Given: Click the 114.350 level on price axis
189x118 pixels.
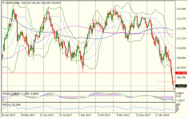Looking at the screenshot, I should [x=181, y=9].
